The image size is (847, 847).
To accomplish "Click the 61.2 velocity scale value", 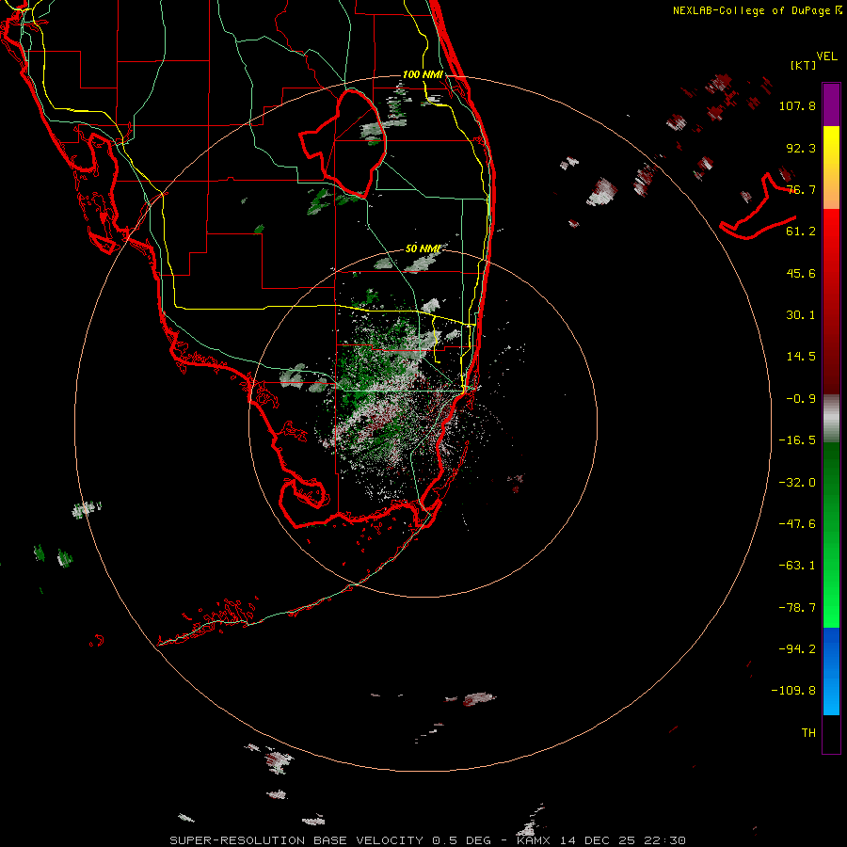I will tap(801, 232).
